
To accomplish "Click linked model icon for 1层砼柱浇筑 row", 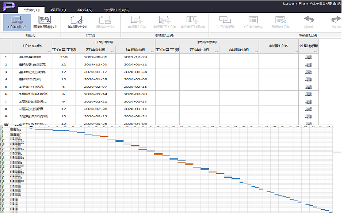I will tap(308, 87).
